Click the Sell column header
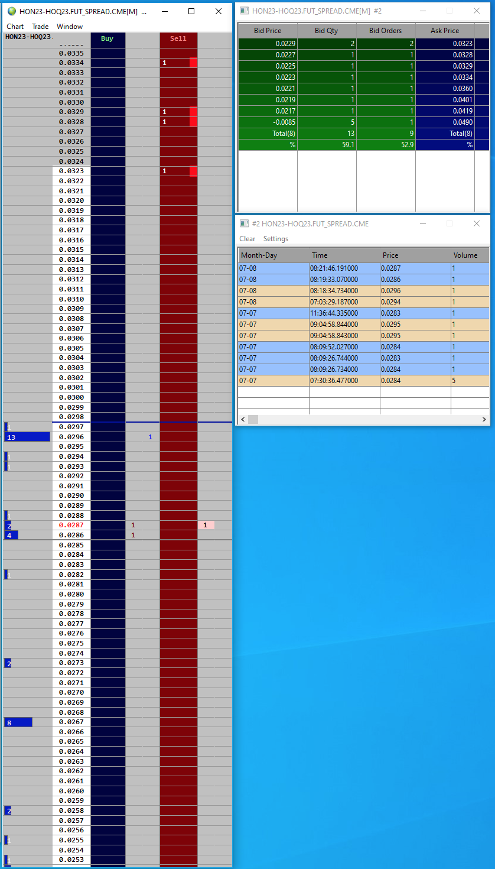 (x=178, y=38)
